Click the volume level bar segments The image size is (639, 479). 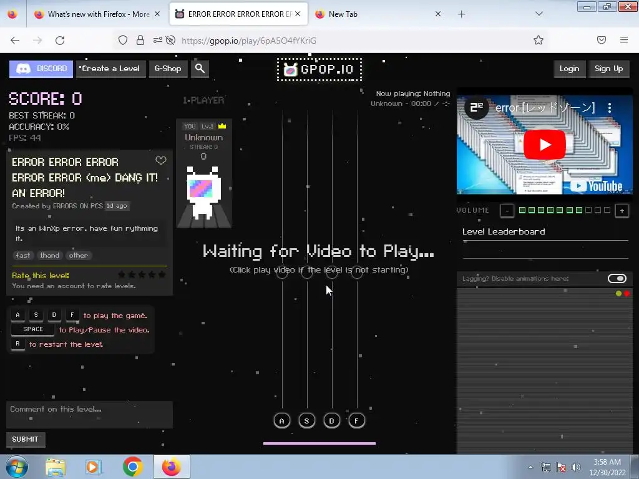pos(564,210)
